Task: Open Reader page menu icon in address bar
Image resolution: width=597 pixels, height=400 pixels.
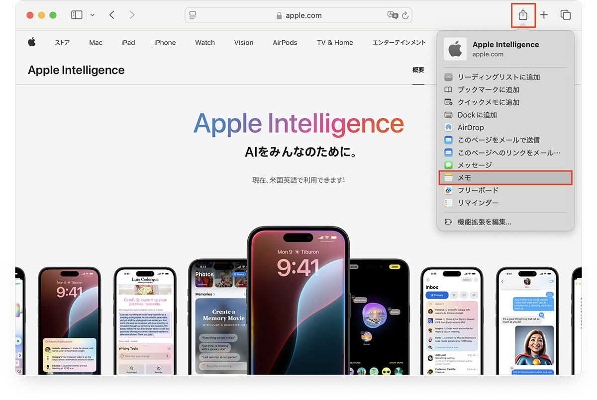Action: [x=193, y=15]
